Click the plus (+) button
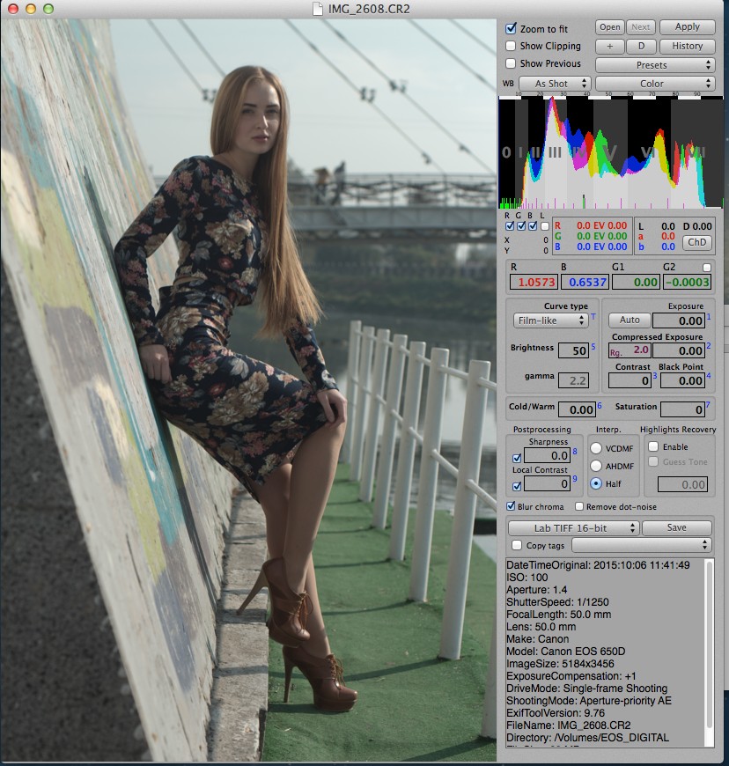This screenshot has width=729, height=766. click(610, 46)
